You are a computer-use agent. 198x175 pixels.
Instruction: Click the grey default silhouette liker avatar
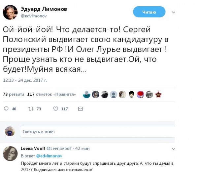click(x=114, y=95)
